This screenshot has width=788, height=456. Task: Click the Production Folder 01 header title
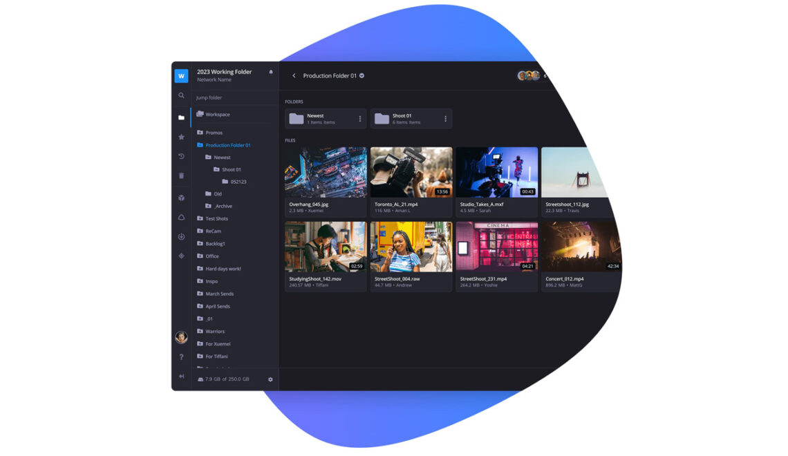(x=330, y=76)
